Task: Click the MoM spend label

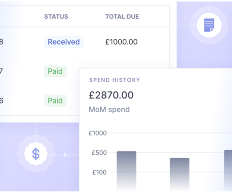Action: pyautogui.click(x=109, y=110)
